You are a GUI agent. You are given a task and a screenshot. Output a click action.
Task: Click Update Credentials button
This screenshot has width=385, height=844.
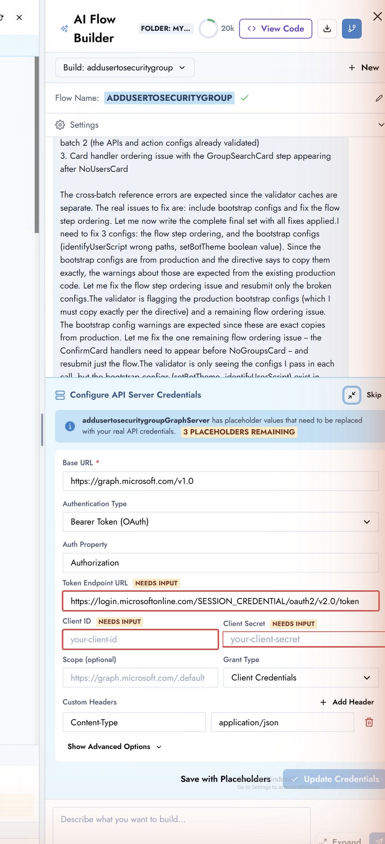click(334, 779)
